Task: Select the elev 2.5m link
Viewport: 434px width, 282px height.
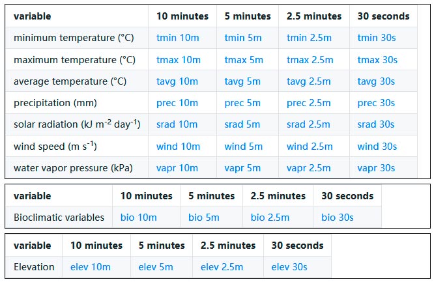Action: coord(222,267)
